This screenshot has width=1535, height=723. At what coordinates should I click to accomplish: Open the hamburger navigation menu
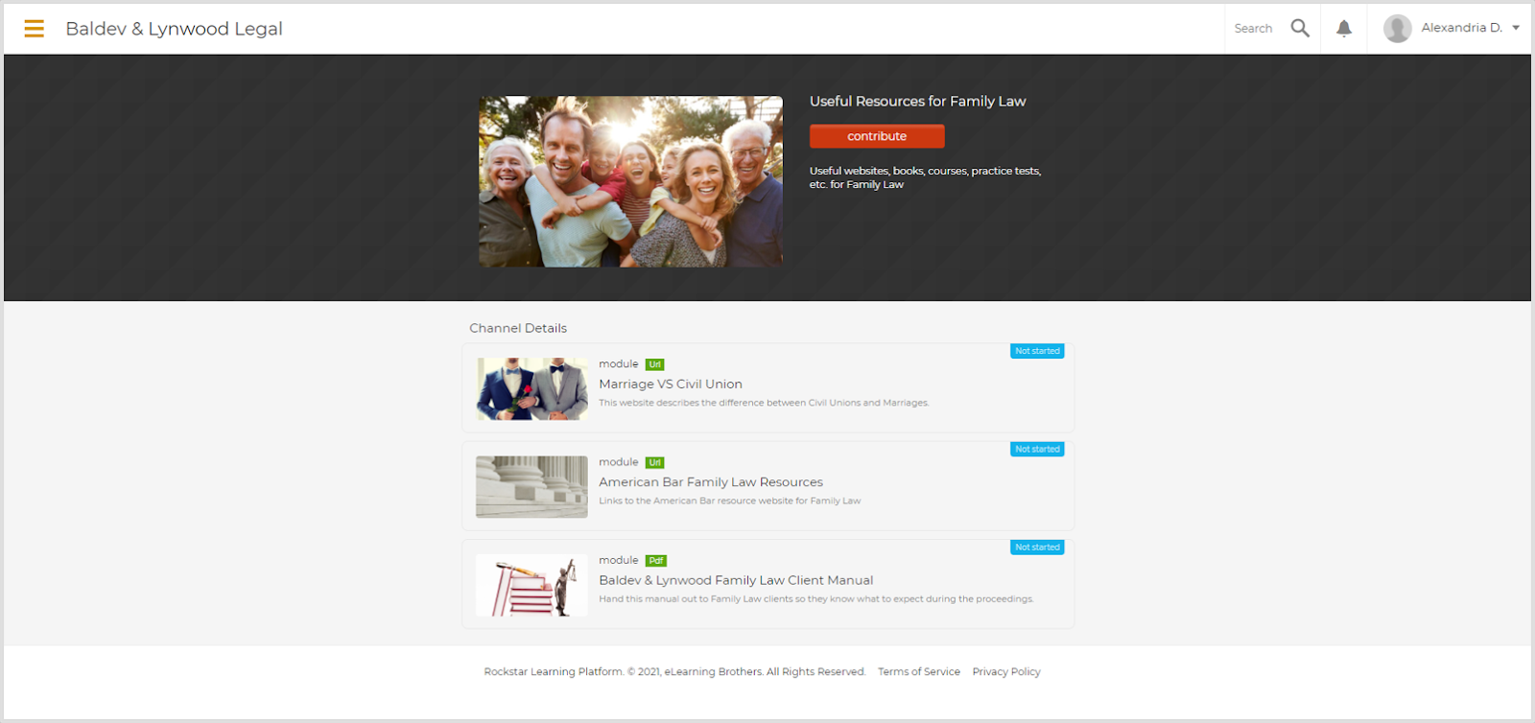[35, 29]
